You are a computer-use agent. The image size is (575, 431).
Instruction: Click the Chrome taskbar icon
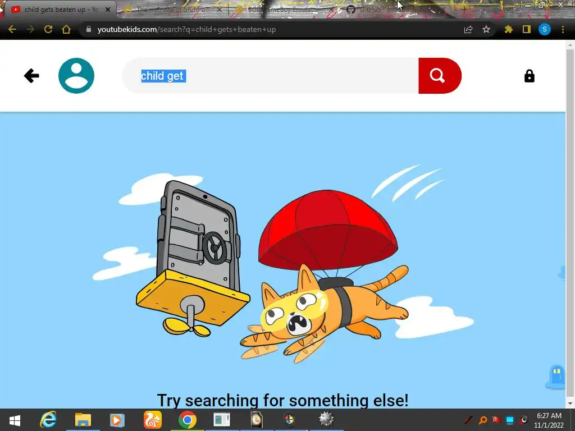coord(188,420)
